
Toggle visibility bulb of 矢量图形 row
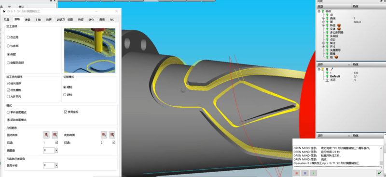pyautogui.click(x=327, y=50)
